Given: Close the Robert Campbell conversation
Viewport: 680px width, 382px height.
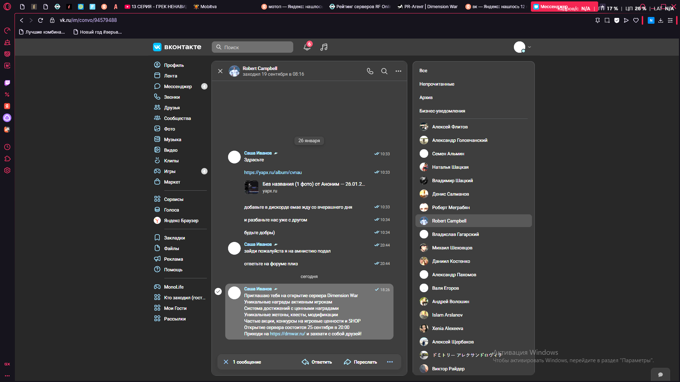Looking at the screenshot, I should click(220, 71).
